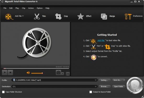Click the Getting Started heading
This screenshot has height=98, width=144.
coord(107,35)
